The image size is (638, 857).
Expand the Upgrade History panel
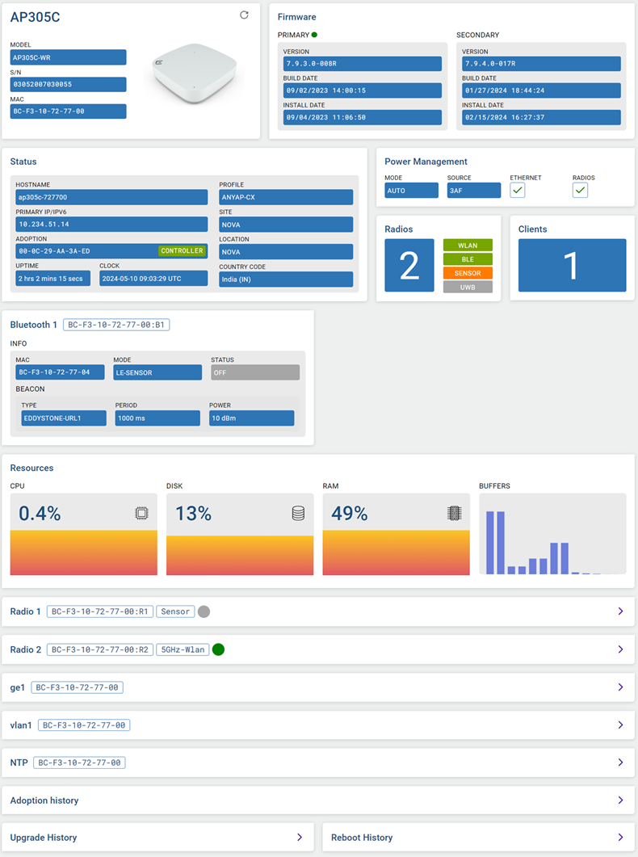tap(299, 838)
